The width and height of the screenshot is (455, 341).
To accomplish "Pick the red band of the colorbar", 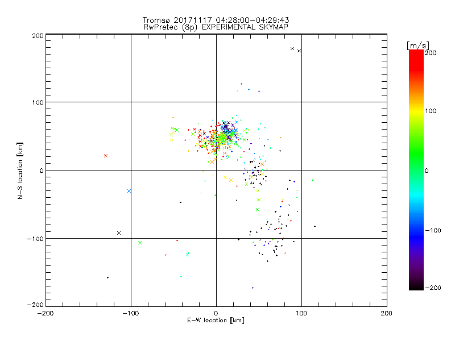I will click(416, 60).
